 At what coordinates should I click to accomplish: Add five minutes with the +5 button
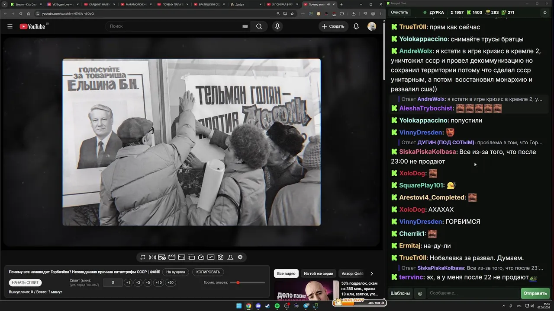[148, 282]
